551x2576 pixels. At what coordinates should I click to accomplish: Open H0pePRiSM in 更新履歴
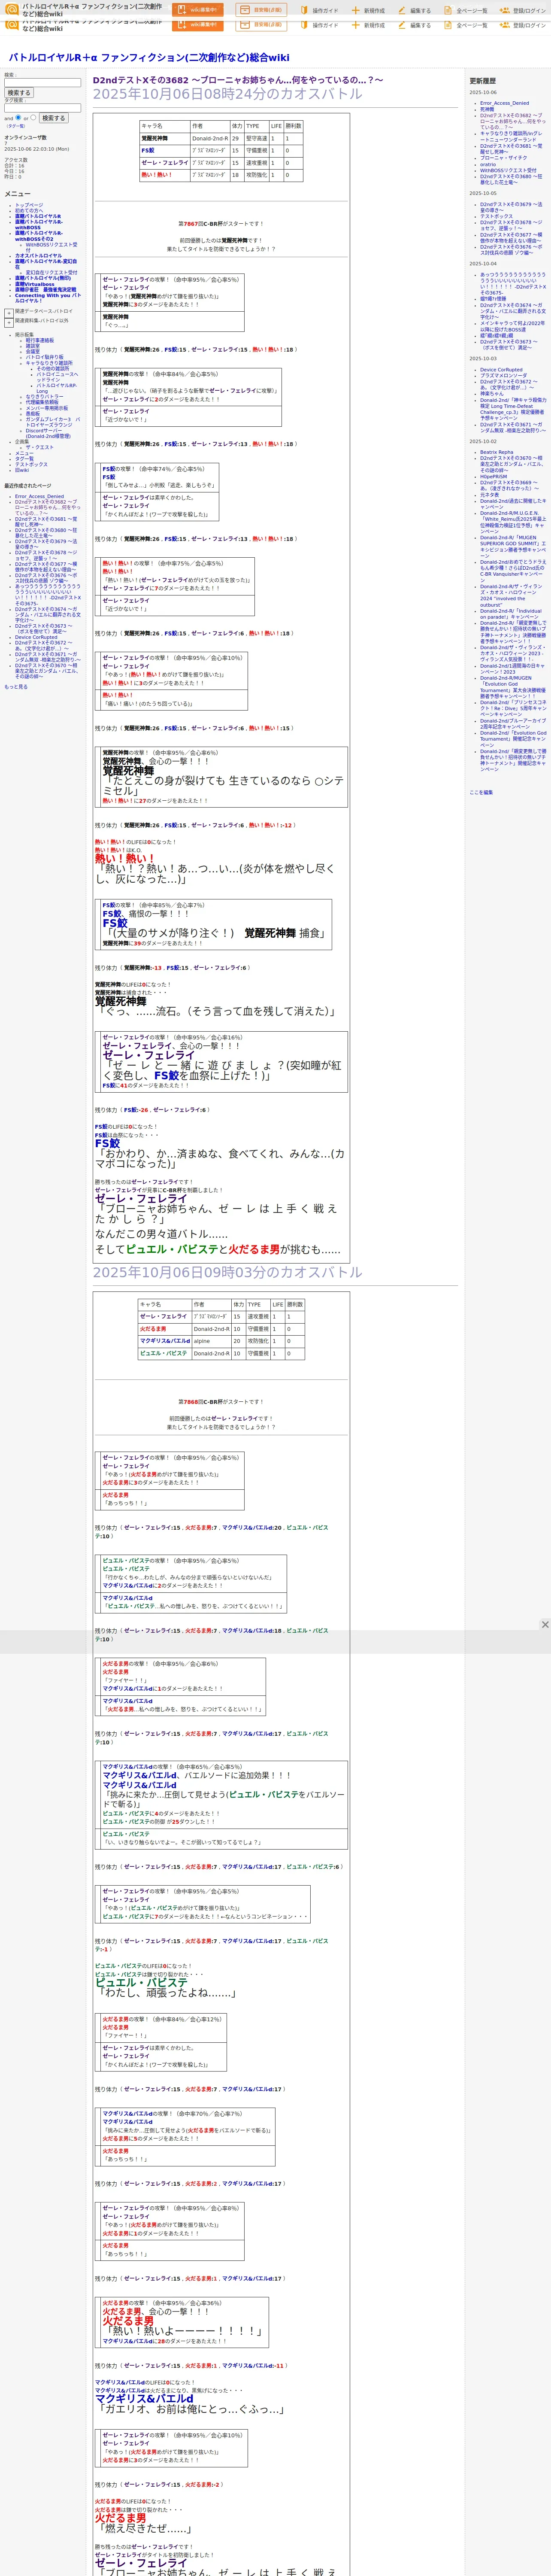(x=494, y=476)
